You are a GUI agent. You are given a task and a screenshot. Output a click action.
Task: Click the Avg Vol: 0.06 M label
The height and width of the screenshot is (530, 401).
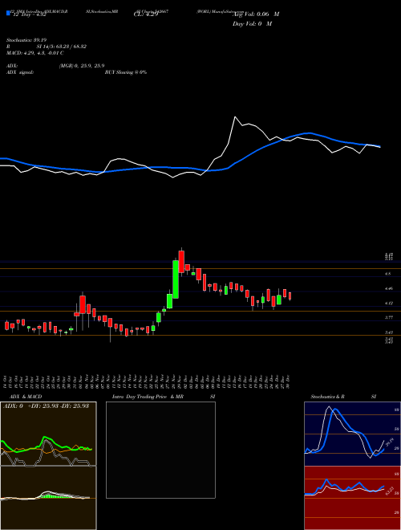256,14
